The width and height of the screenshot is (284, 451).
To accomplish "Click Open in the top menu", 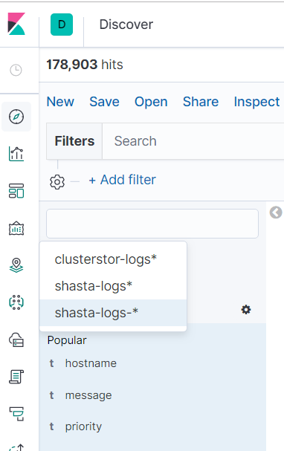I will (151, 102).
